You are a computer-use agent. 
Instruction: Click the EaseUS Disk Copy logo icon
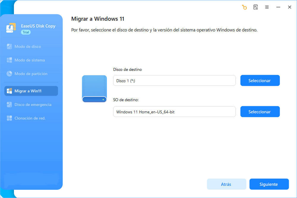tap(11, 28)
